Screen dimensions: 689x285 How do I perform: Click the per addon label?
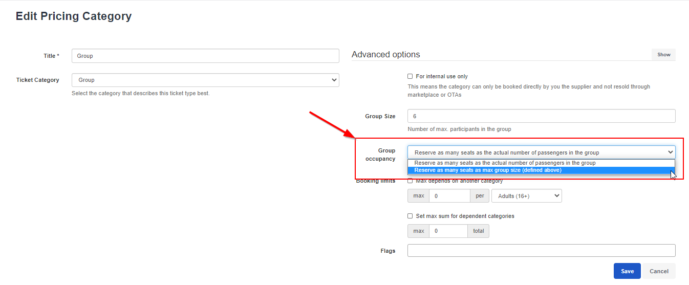click(x=480, y=196)
